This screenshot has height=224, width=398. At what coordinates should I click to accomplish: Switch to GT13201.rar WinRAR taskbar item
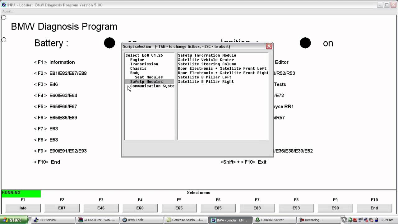[x=98, y=220]
